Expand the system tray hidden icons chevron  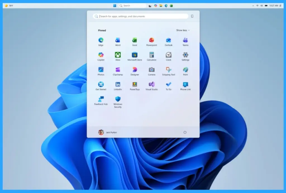point(253,6)
